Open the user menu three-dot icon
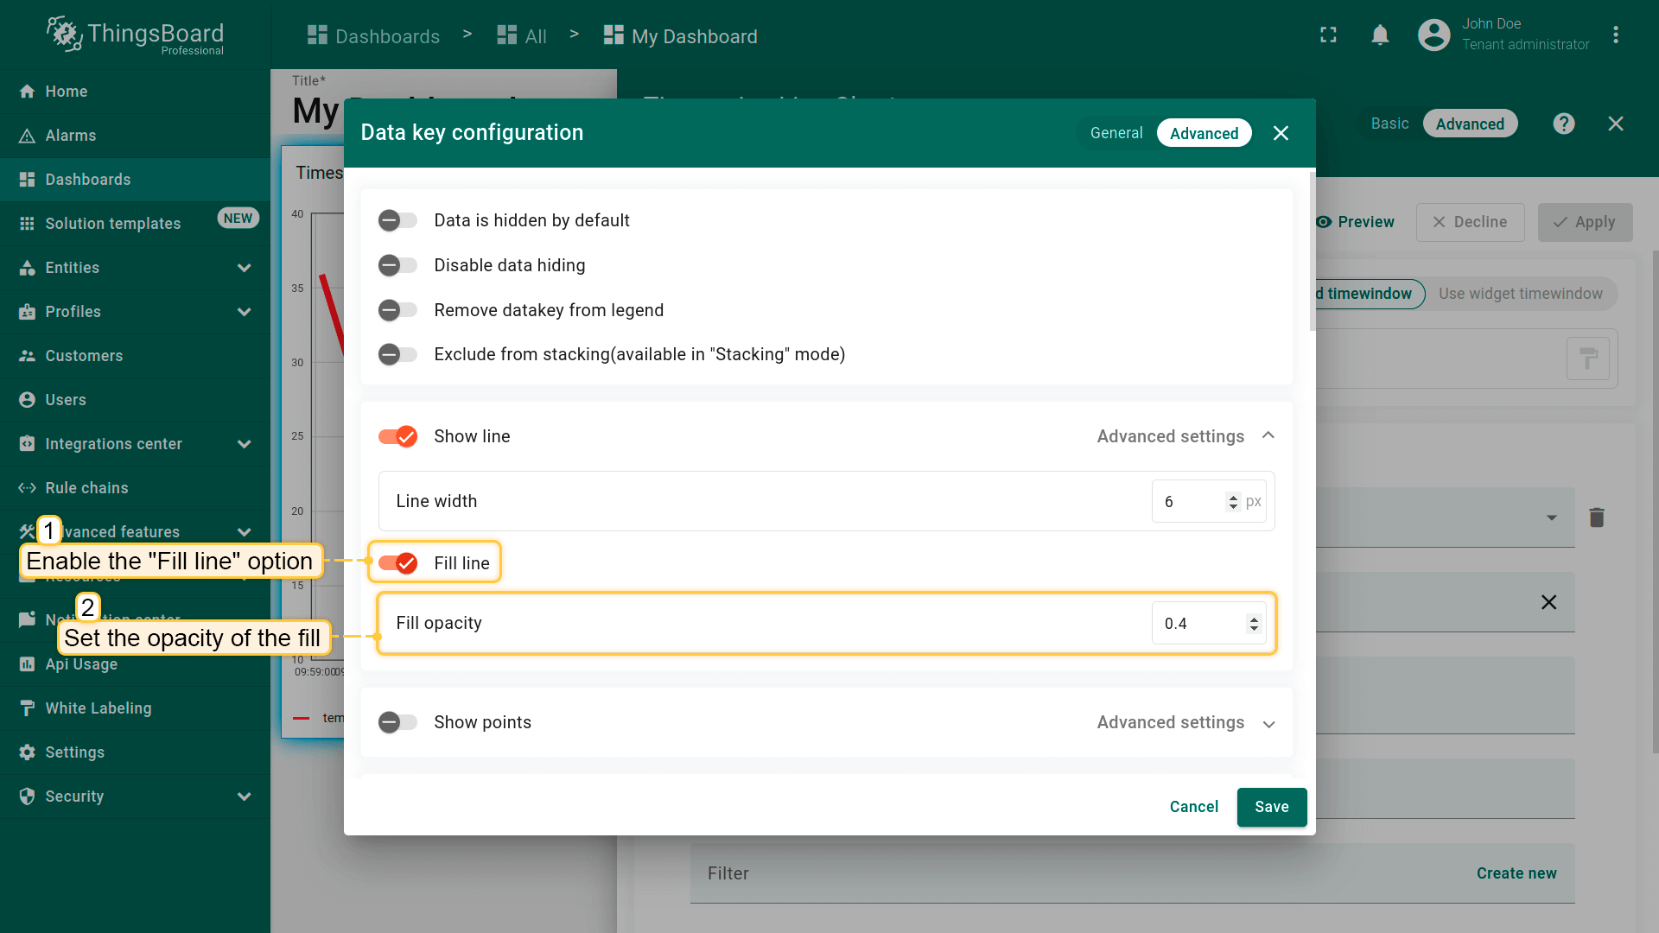This screenshot has width=1659, height=933. click(x=1615, y=35)
